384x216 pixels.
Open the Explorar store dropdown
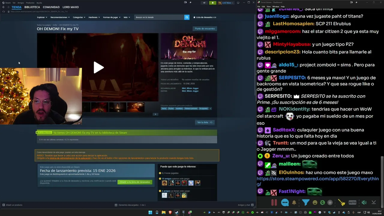tap(42, 17)
